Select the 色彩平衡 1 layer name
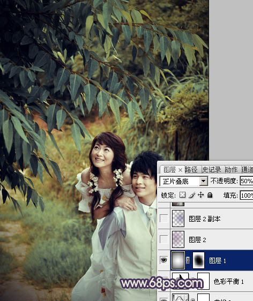 pos(228,281)
